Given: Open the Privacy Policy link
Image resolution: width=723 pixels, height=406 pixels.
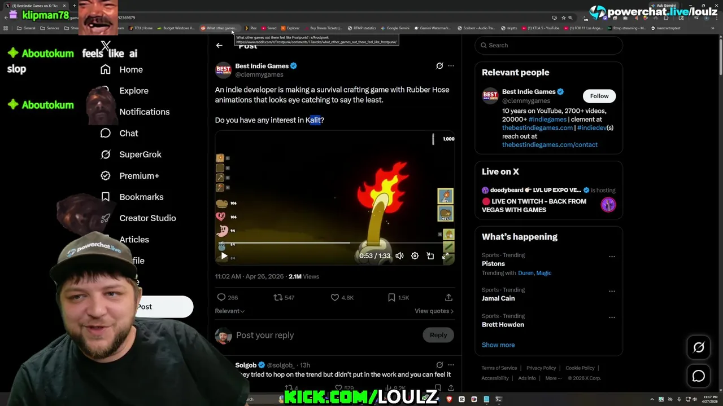Looking at the screenshot, I should 541,368.
